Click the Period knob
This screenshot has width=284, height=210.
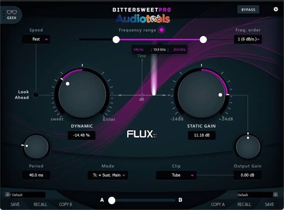pyautogui.click(x=36, y=147)
